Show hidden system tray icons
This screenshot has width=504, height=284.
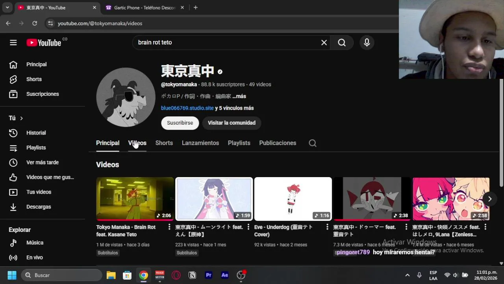[408, 275]
